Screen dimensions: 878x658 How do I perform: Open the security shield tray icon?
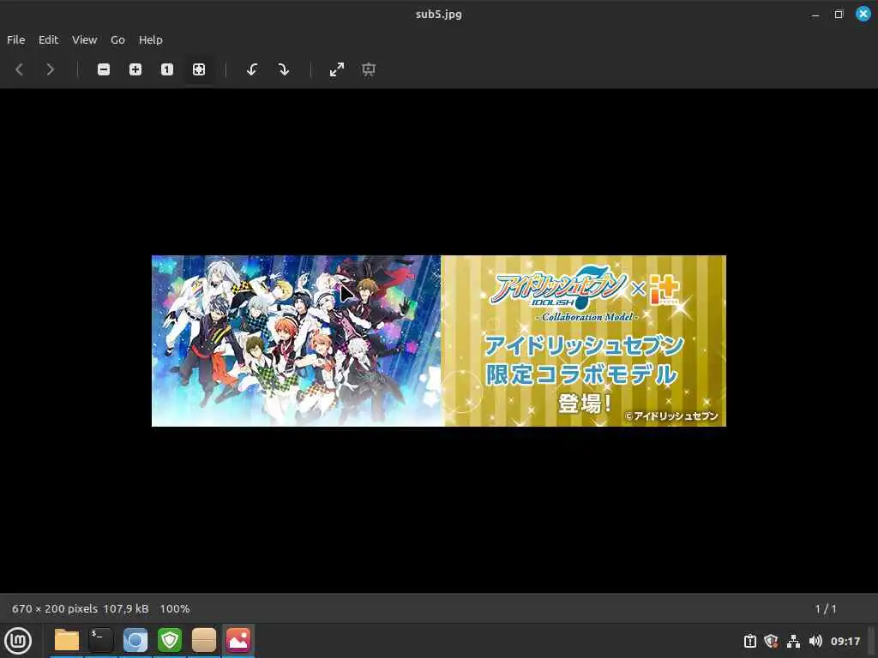coord(771,641)
